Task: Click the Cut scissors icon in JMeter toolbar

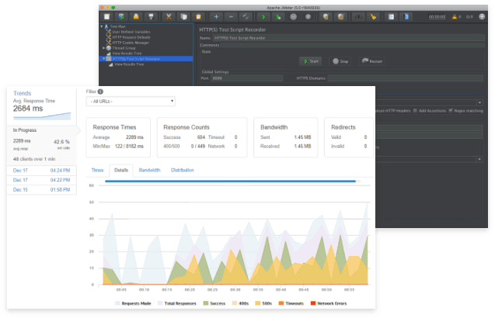Action: pyautogui.click(x=169, y=17)
